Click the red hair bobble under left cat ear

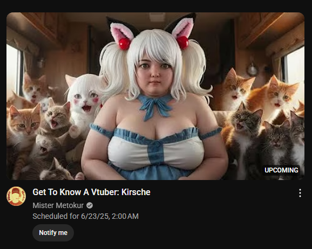[x=125, y=44]
